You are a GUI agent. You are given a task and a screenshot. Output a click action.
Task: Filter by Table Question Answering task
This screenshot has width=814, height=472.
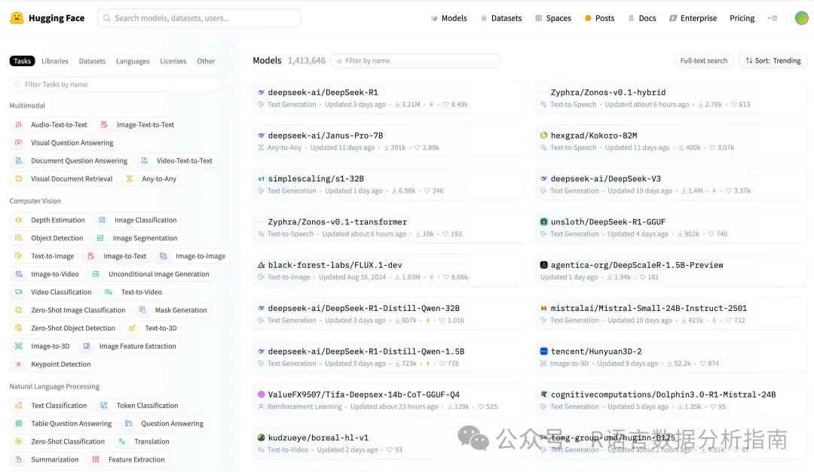63,423
